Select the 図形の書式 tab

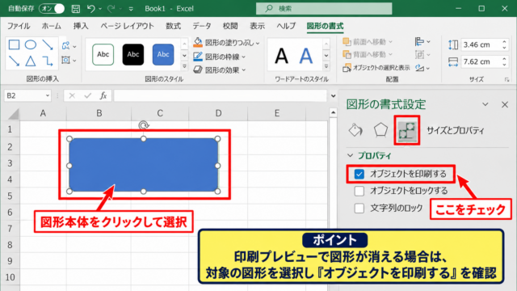(325, 26)
